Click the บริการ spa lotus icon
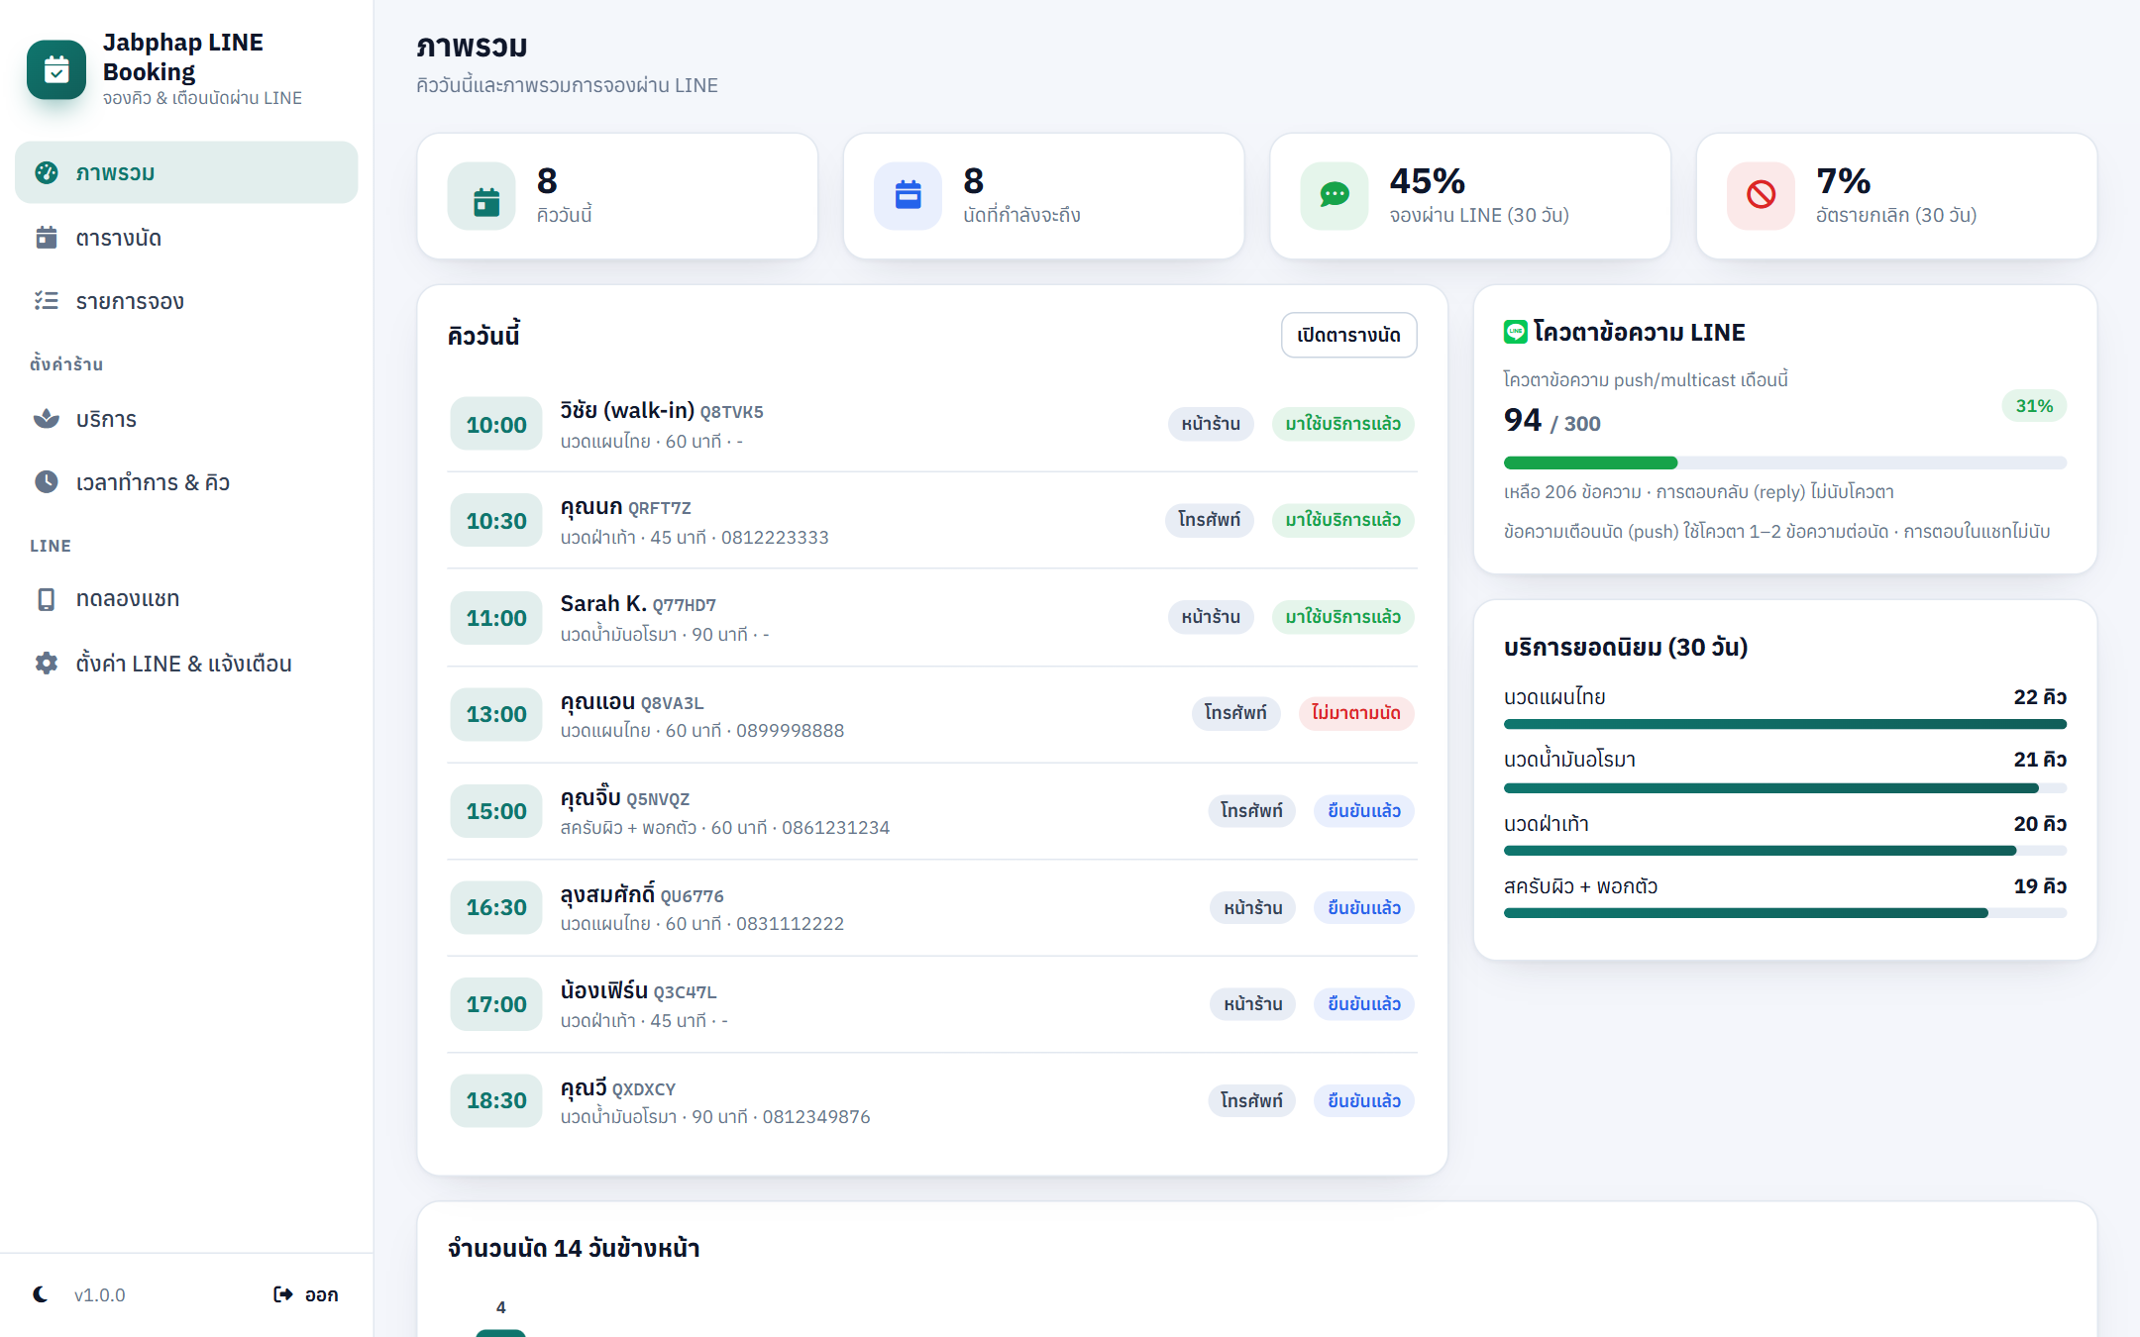 pos(47,419)
